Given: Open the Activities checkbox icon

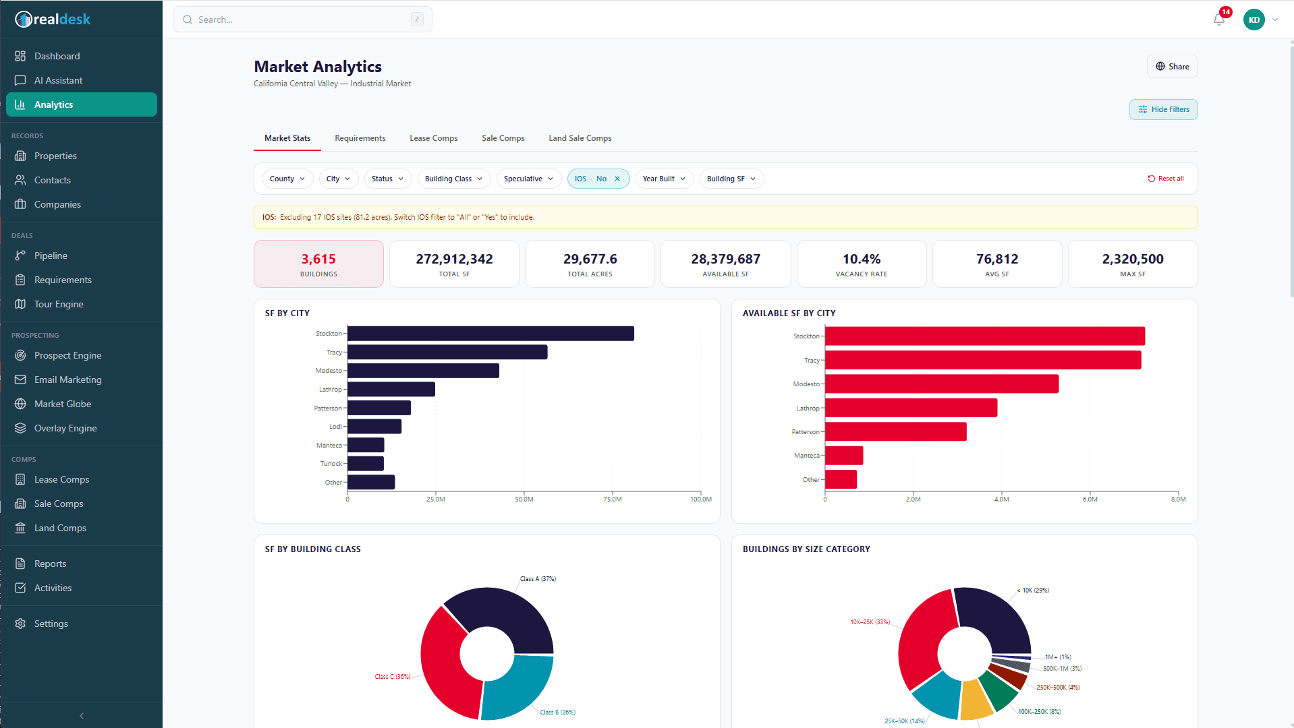Looking at the screenshot, I should click(x=20, y=588).
